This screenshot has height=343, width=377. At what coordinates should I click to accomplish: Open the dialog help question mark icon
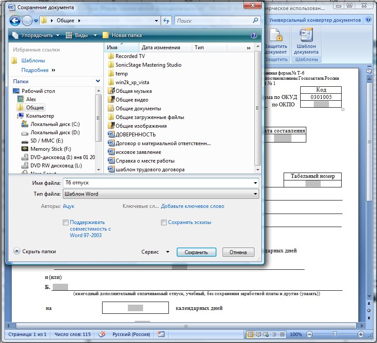pyautogui.click(x=254, y=35)
